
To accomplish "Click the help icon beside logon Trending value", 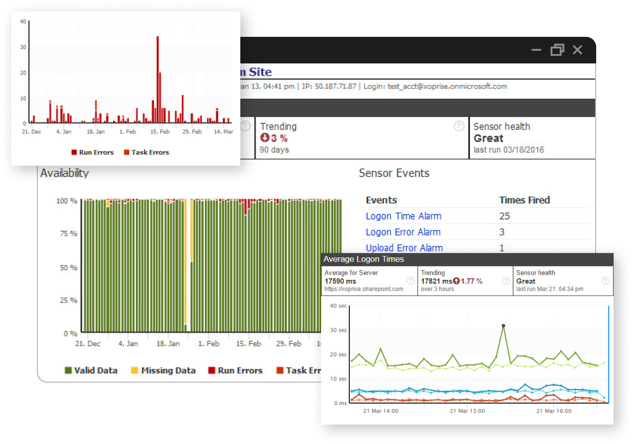I will [506, 281].
